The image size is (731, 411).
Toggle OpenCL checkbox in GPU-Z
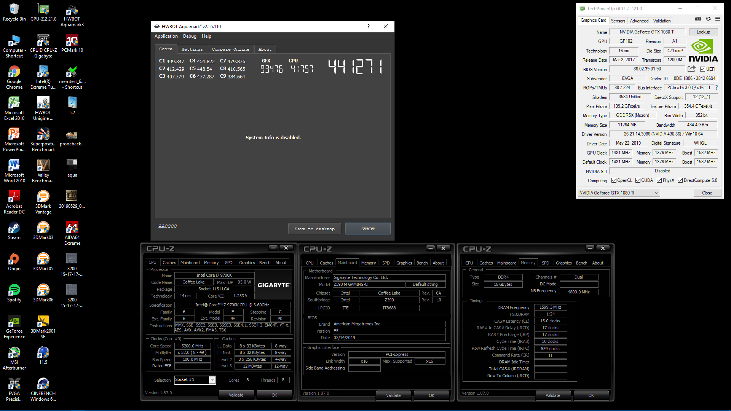pyautogui.click(x=614, y=180)
